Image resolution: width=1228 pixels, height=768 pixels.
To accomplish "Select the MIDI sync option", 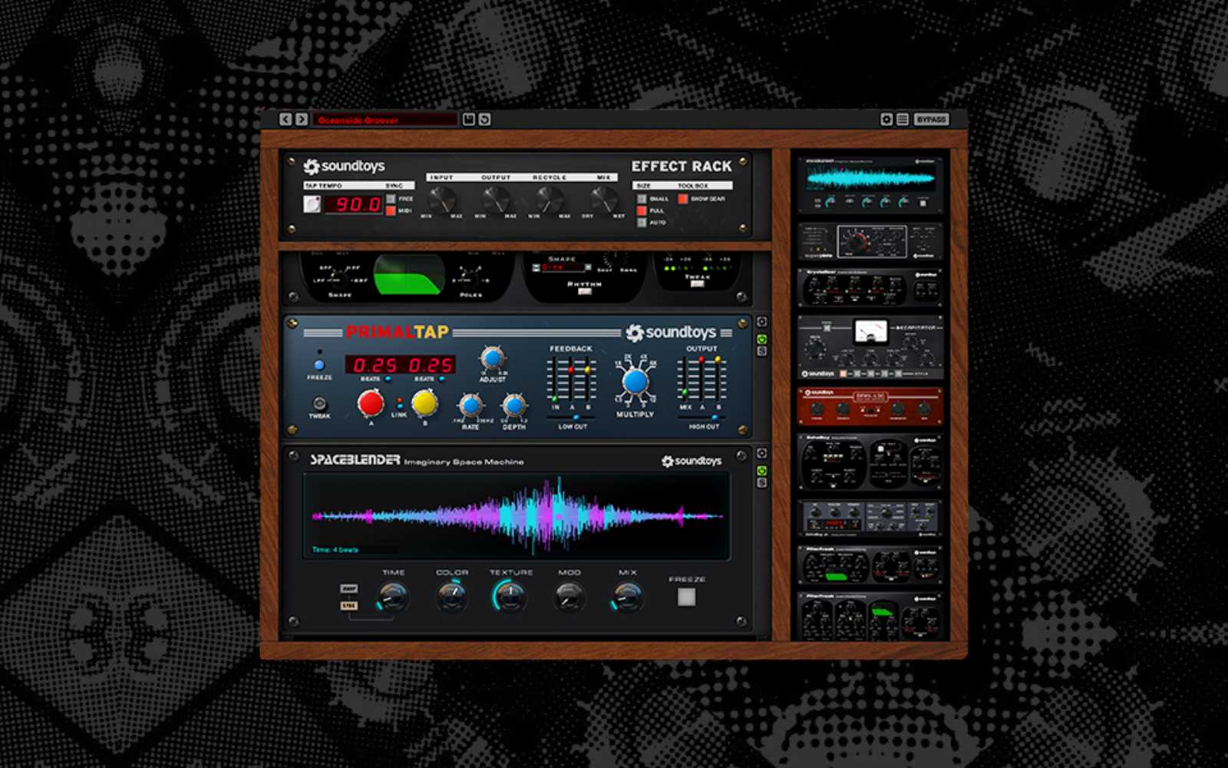I will pyautogui.click(x=391, y=210).
